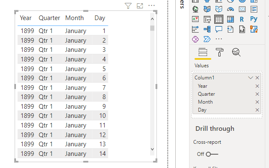This screenshot has height=168, width=269.
Task: Click the Day cell showing 12
Action: click(102, 135)
